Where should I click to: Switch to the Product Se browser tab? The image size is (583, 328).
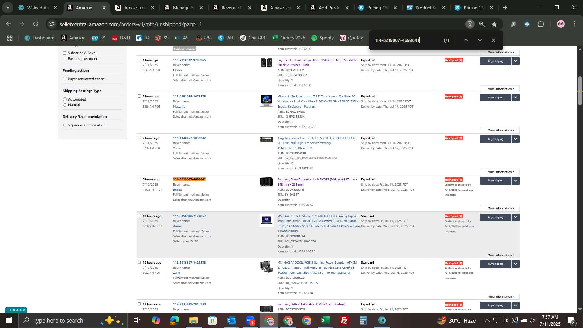pos(425,8)
